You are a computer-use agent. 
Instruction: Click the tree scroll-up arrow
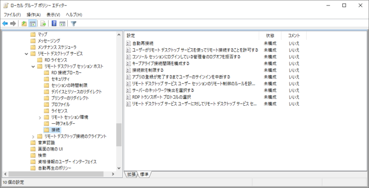coord(119,34)
